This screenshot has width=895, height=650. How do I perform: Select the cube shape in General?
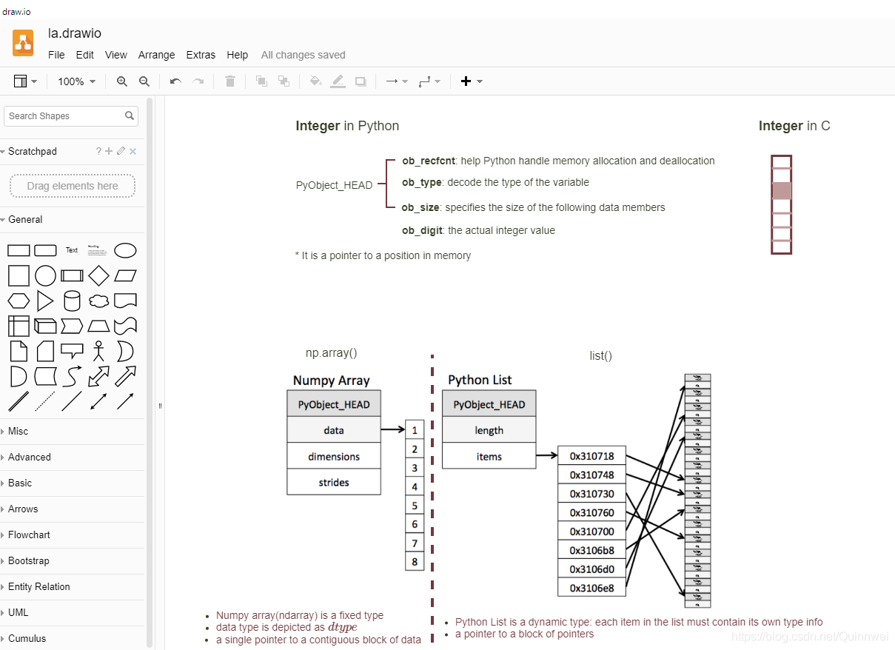pyautogui.click(x=45, y=326)
